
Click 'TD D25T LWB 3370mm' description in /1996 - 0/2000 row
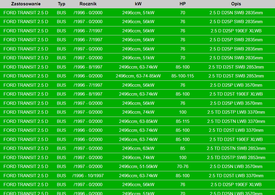pyautogui.click(x=236, y=130)
